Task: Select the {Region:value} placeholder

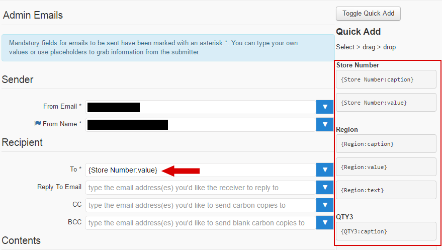Action: click(x=386, y=167)
